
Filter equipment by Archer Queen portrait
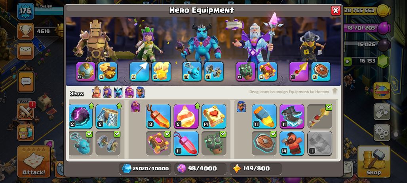click(x=107, y=92)
